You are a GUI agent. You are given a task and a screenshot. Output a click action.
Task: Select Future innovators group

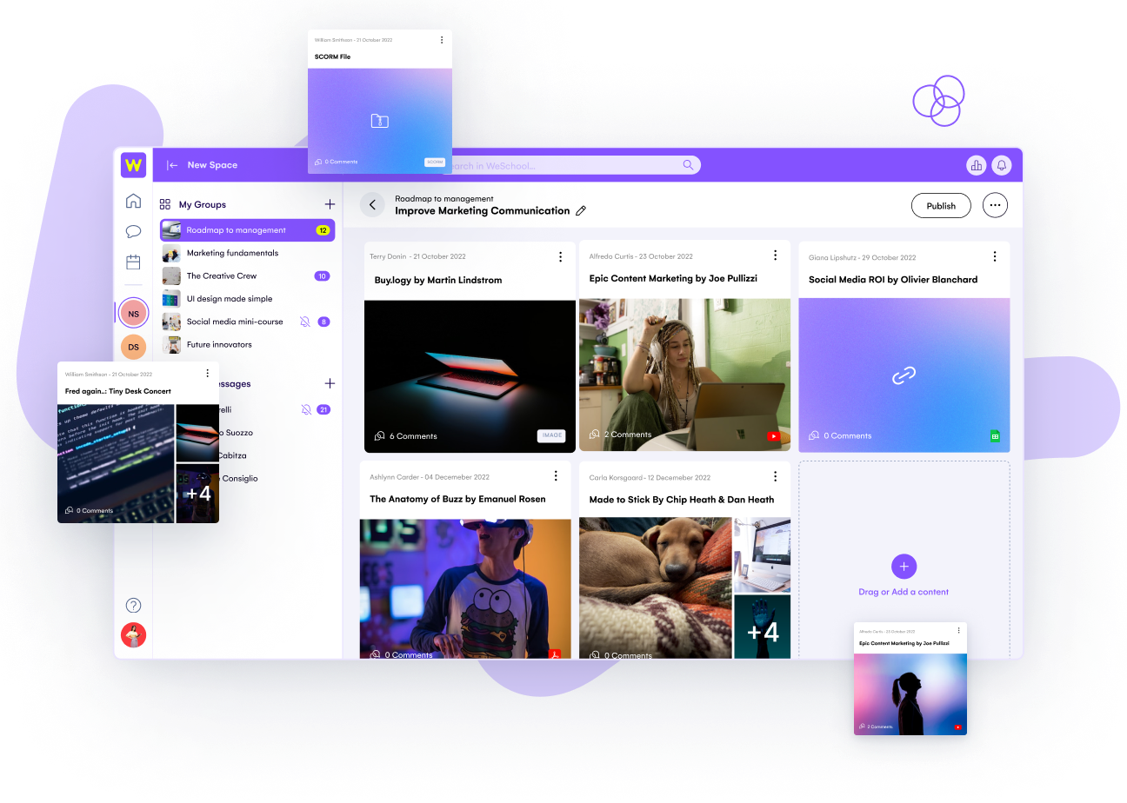pos(248,344)
